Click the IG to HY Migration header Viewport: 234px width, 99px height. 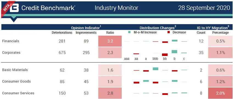click(213, 28)
